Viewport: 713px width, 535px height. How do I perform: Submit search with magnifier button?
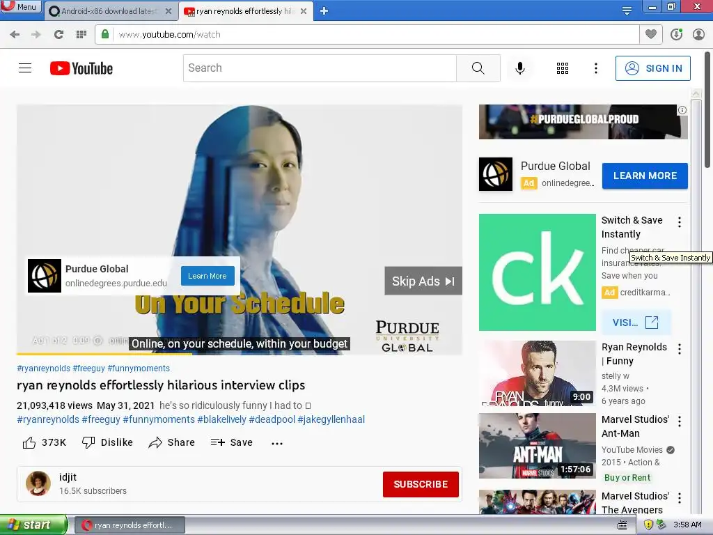[x=478, y=68]
